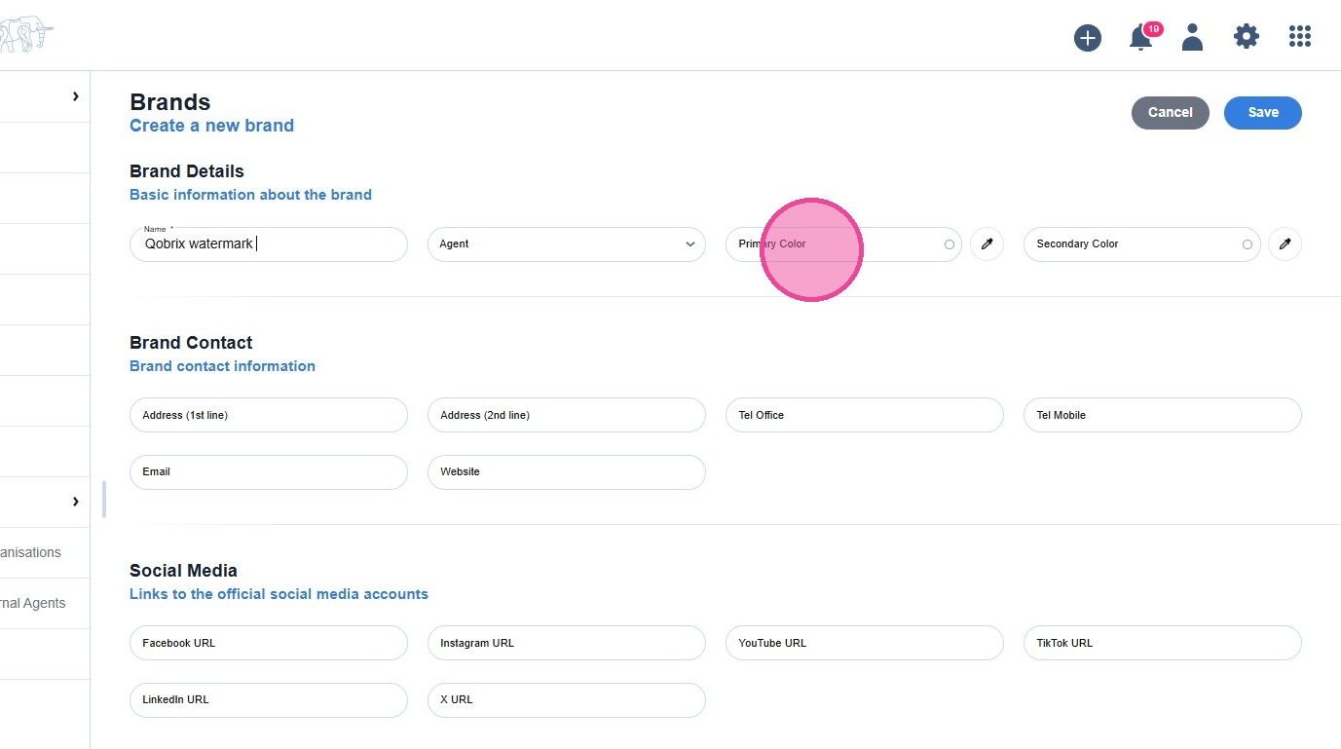1341x749 pixels.
Task: Click the "Social Media" section heading
Action: (x=183, y=571)
